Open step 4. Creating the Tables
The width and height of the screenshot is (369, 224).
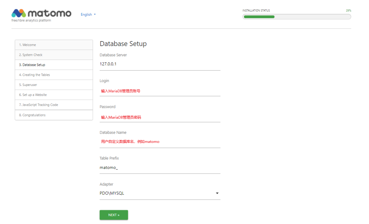pyautogui.click(x=54, y=75)
